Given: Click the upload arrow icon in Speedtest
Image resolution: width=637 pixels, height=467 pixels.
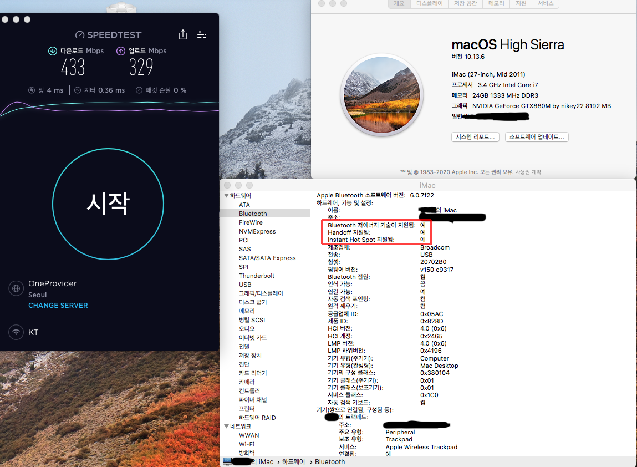Looking at the screenshot, I should pos(121,51).
